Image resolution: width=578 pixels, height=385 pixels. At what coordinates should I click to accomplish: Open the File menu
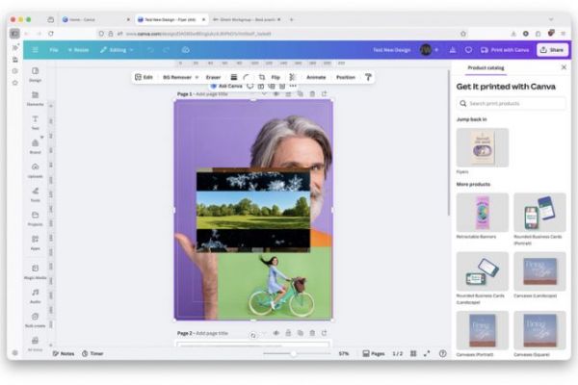(54, 49)
